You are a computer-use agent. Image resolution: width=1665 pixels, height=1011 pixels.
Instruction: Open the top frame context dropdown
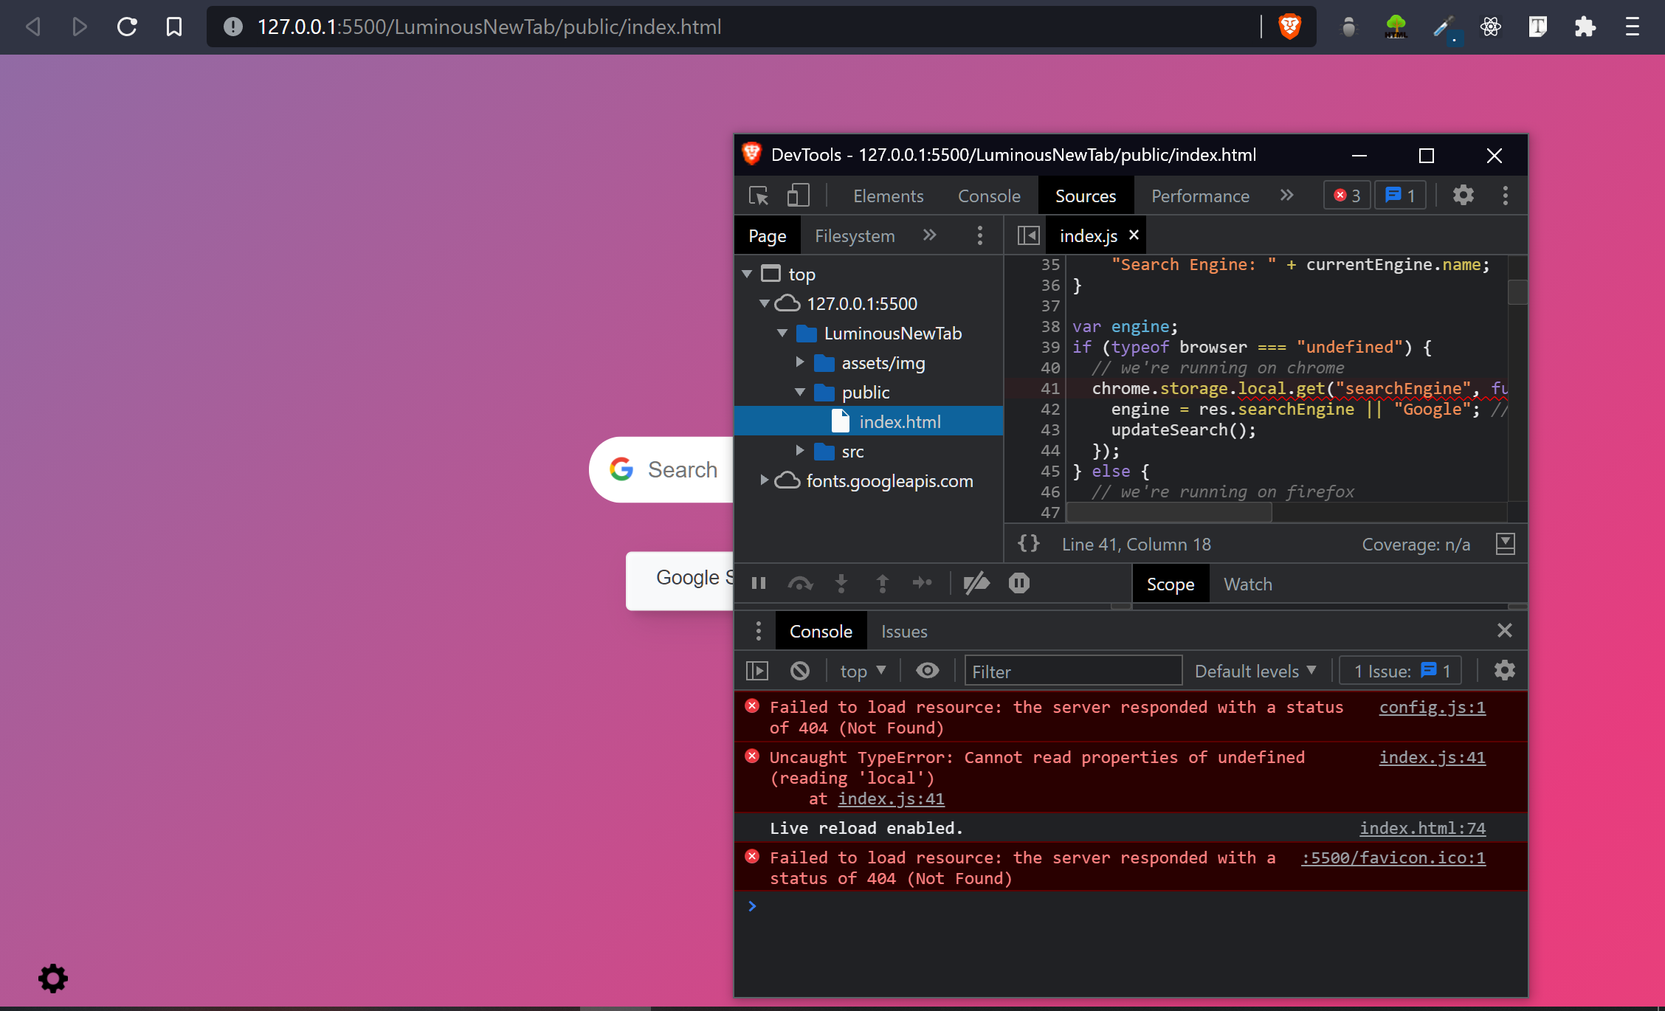(x=862, y=670)
